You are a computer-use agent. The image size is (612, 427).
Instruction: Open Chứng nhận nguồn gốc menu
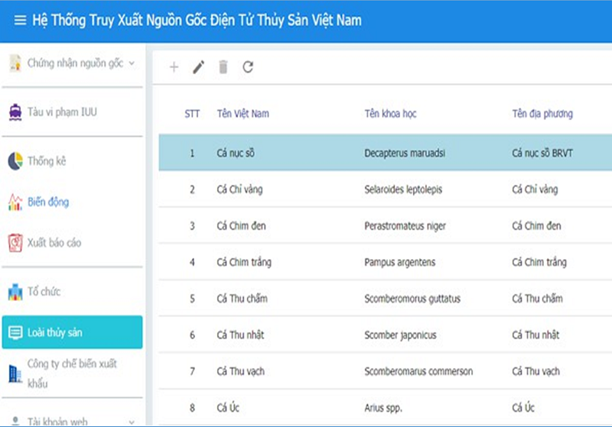[x=73, y=63]
